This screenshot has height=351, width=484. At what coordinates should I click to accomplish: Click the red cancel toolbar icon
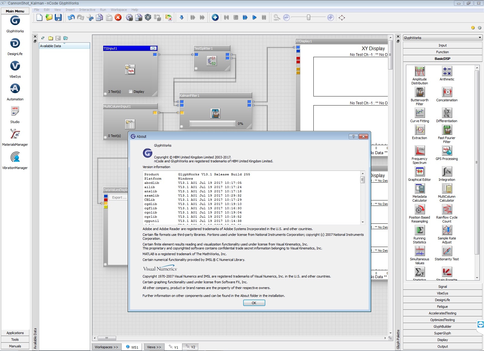(x=118, y=18)
